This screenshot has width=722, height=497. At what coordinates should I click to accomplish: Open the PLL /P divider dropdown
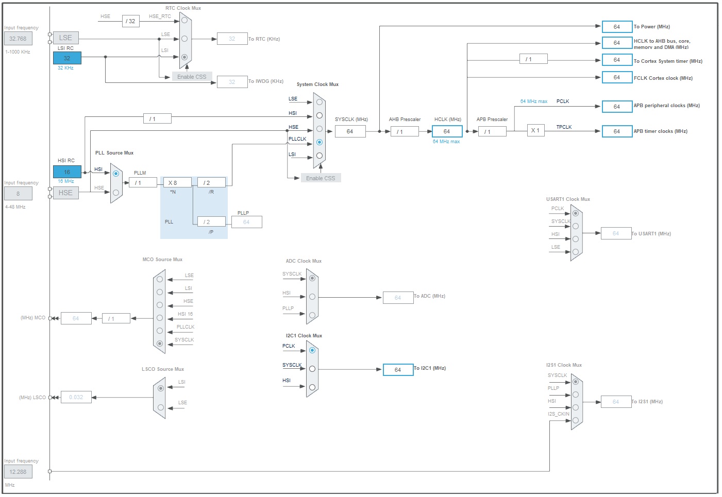pos(211,222)
